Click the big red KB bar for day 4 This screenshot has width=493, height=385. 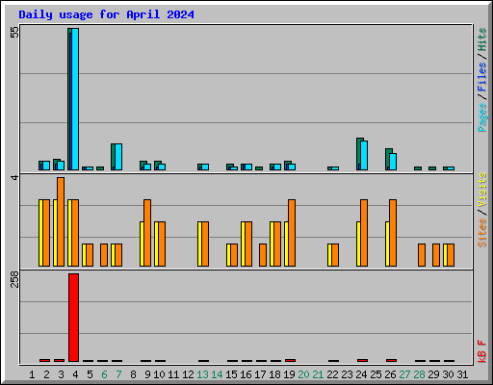[73, 318]
